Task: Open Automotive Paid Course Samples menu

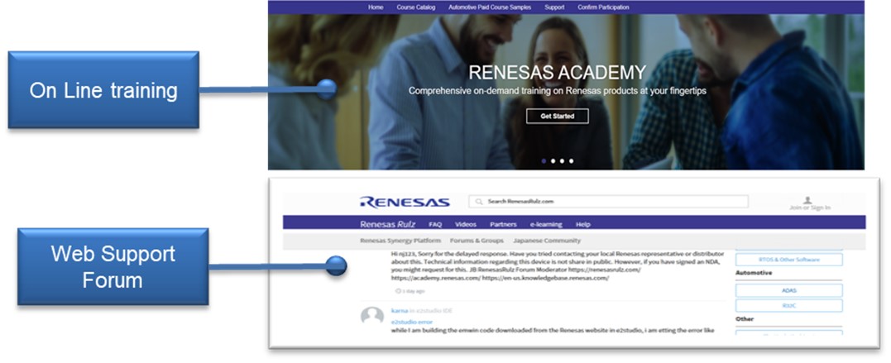Action: tap(490, 7)
